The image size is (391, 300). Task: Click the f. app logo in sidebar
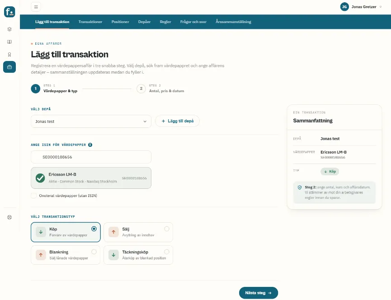[x=9, y=12]
